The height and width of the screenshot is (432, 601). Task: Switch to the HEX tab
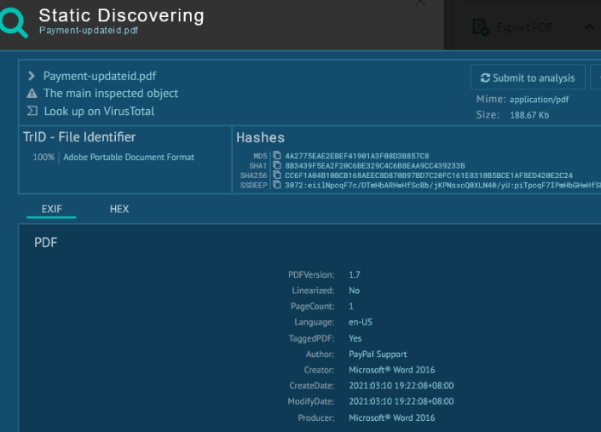click(x=119, y=209)
